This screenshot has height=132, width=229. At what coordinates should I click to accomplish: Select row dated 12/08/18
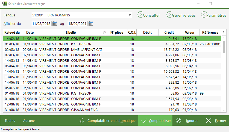tap(112, 104)
